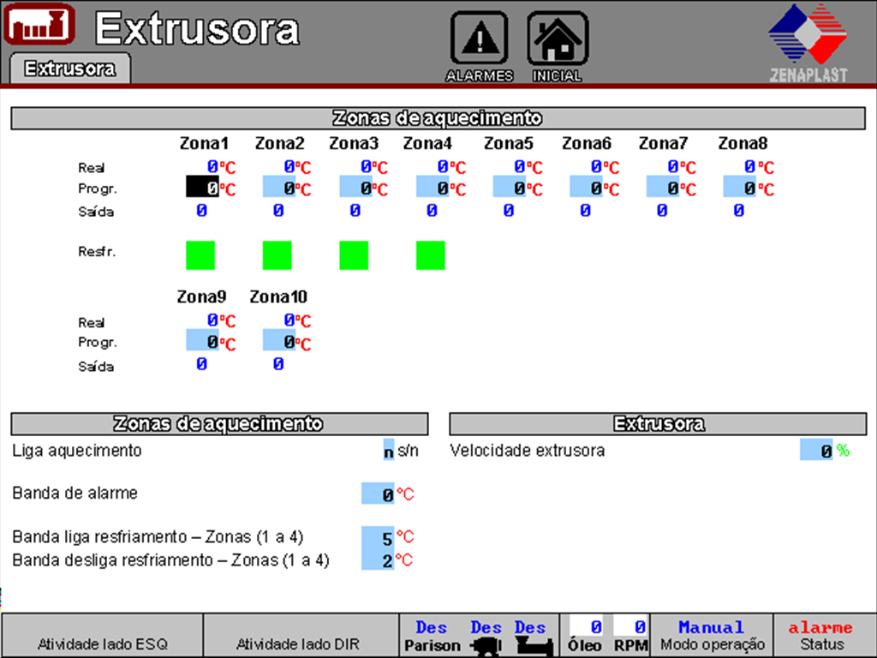
Task: Open the Modo operação Manual panel
Action: pos(711,636)
